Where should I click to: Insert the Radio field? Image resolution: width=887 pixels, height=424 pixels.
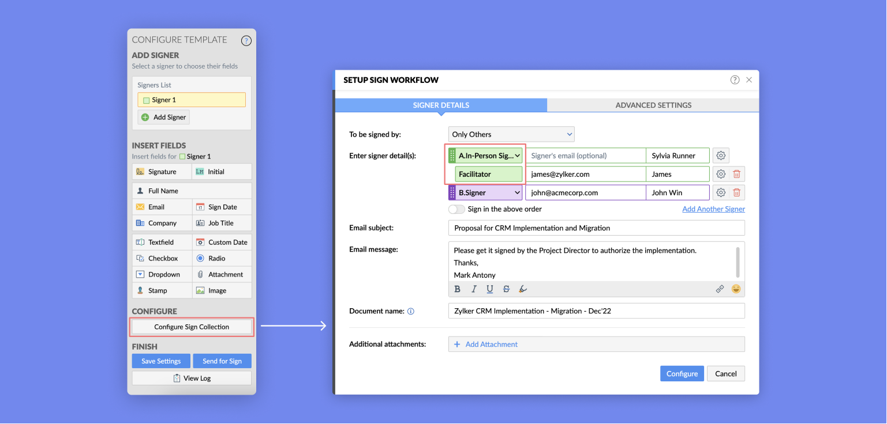point(222,258)
